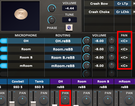Open the Room B.reBB routing dropdown

[x=63, y=57]
